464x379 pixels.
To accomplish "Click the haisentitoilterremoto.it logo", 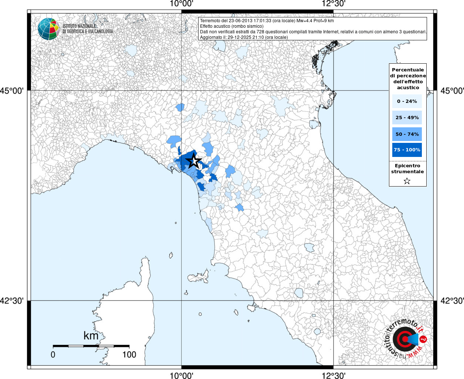I will 406,339.
